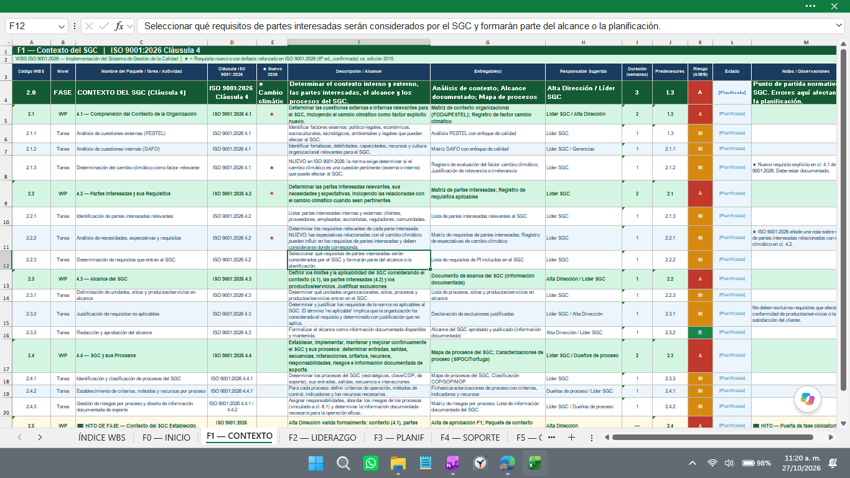Open OneNote from the taskbar
This screenshot has height=478, width=850.
click(x=452, y=463)
